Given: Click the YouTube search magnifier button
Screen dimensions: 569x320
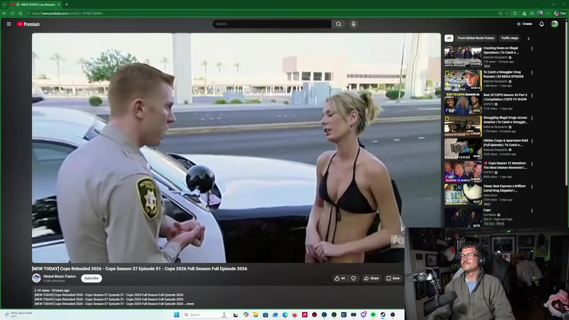Looking at the screenshot, I should point(338,24).
